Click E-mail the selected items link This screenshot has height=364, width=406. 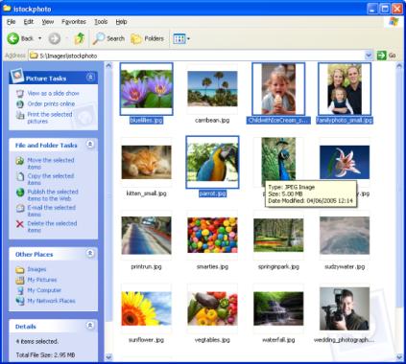point(51,211)
